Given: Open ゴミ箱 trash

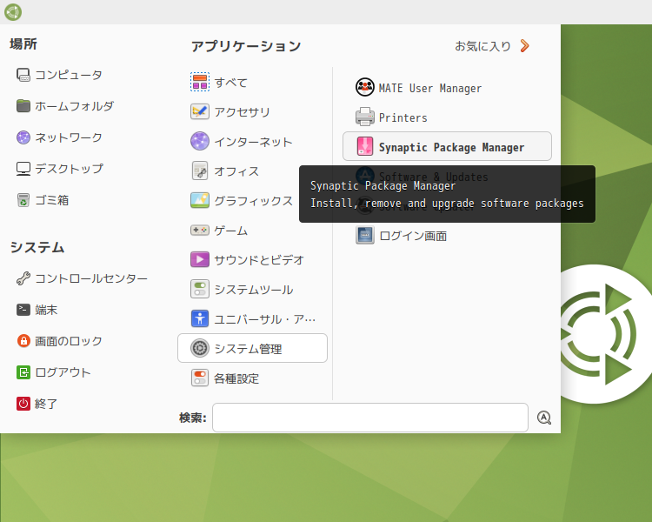Looking at the screenshot, I should 43,200.
